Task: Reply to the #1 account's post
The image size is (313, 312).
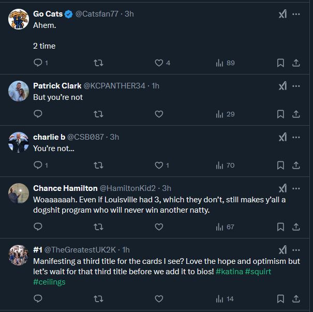Action: coord(38,299)
